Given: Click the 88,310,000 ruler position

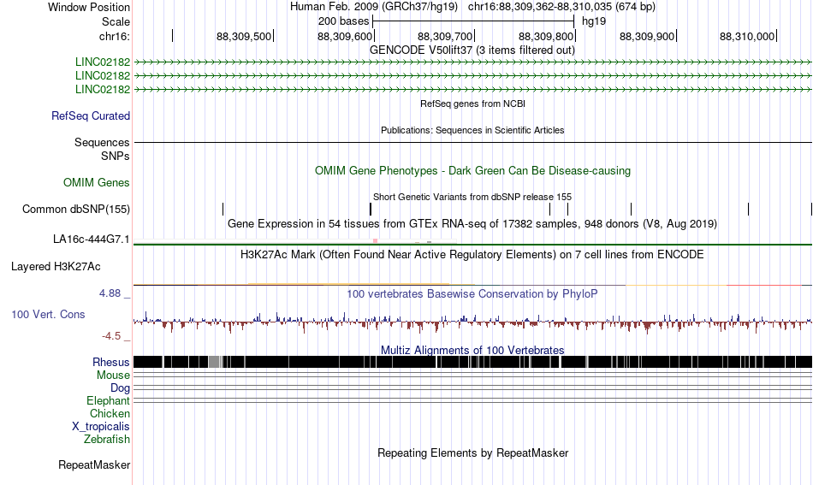Looking at the screenshot, I should 747,36.
